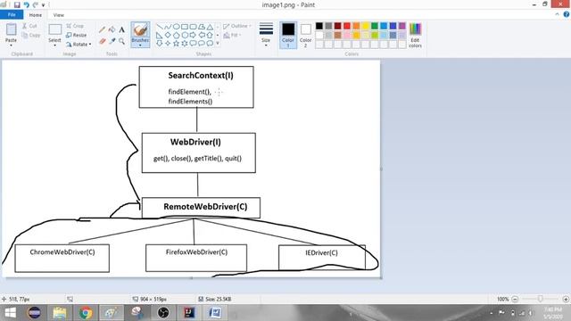571x321 pixels.
Task: Open File Explorer from the taskbar
Action: (x=60, y=313)
